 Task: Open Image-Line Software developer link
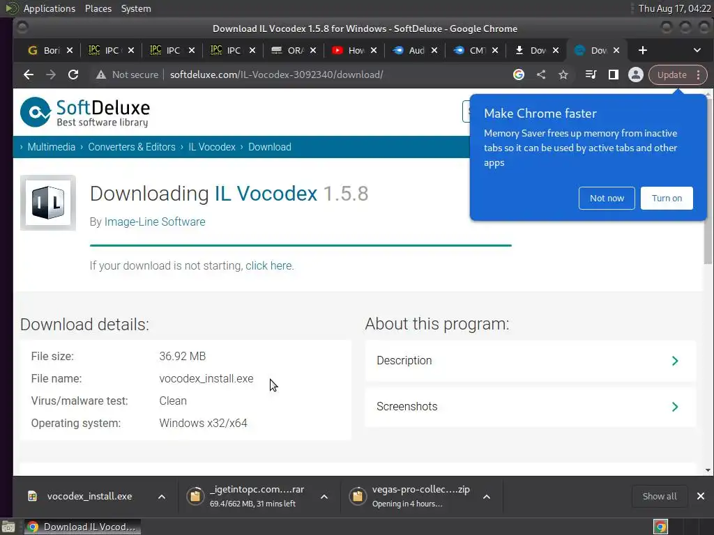[155, 222]
